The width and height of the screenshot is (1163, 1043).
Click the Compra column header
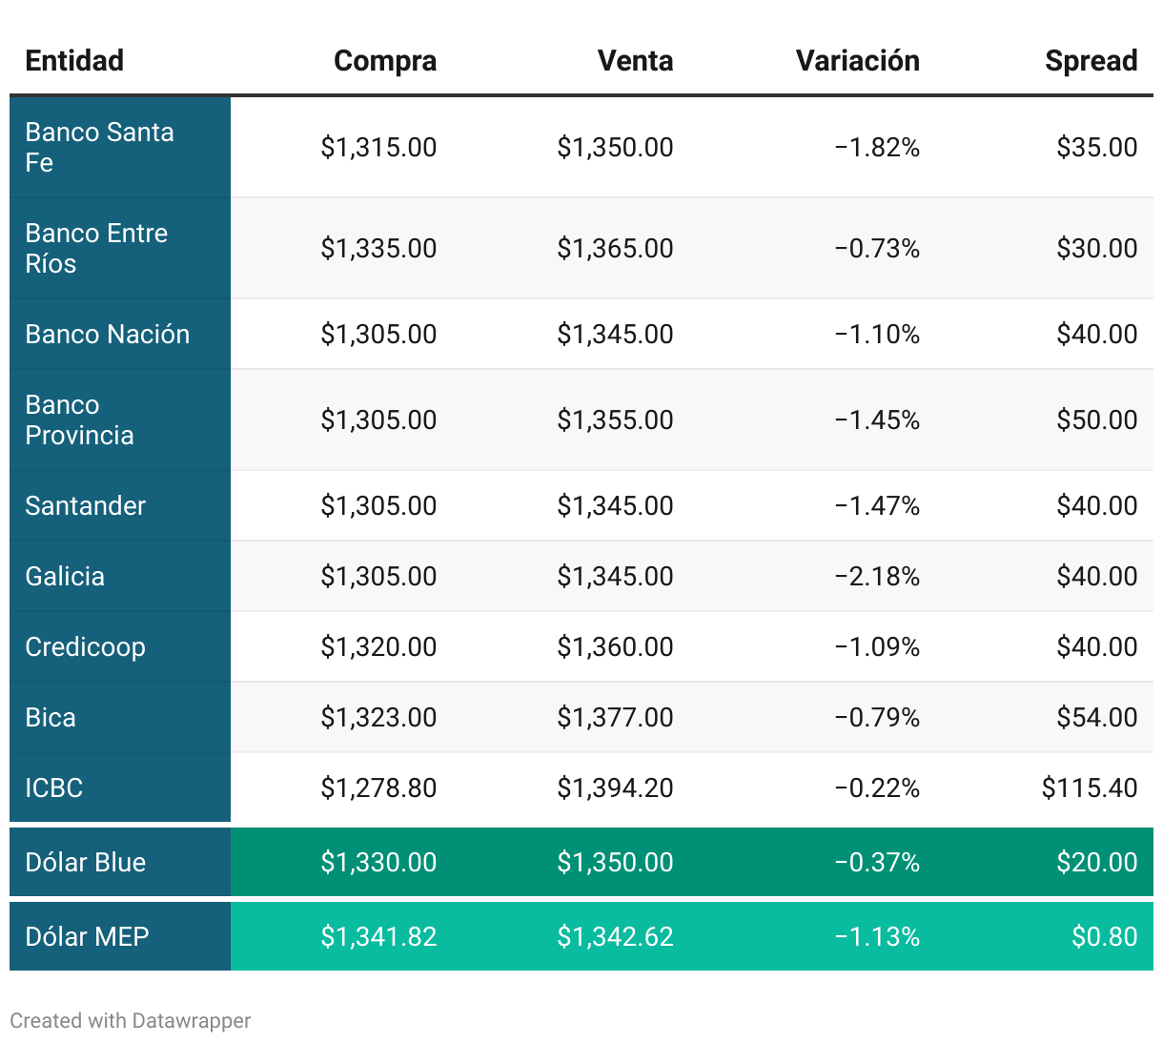[x=385, y=61]
